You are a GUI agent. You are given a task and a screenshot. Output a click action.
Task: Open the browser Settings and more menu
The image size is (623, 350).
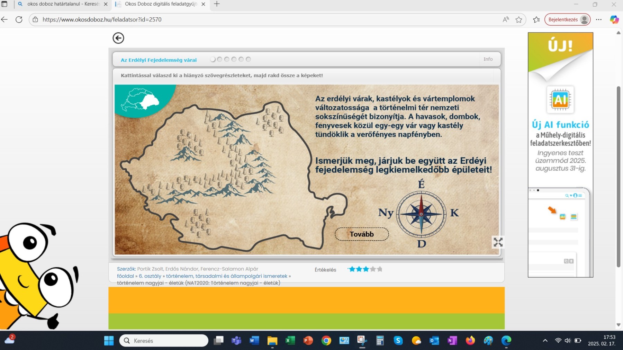599,20
